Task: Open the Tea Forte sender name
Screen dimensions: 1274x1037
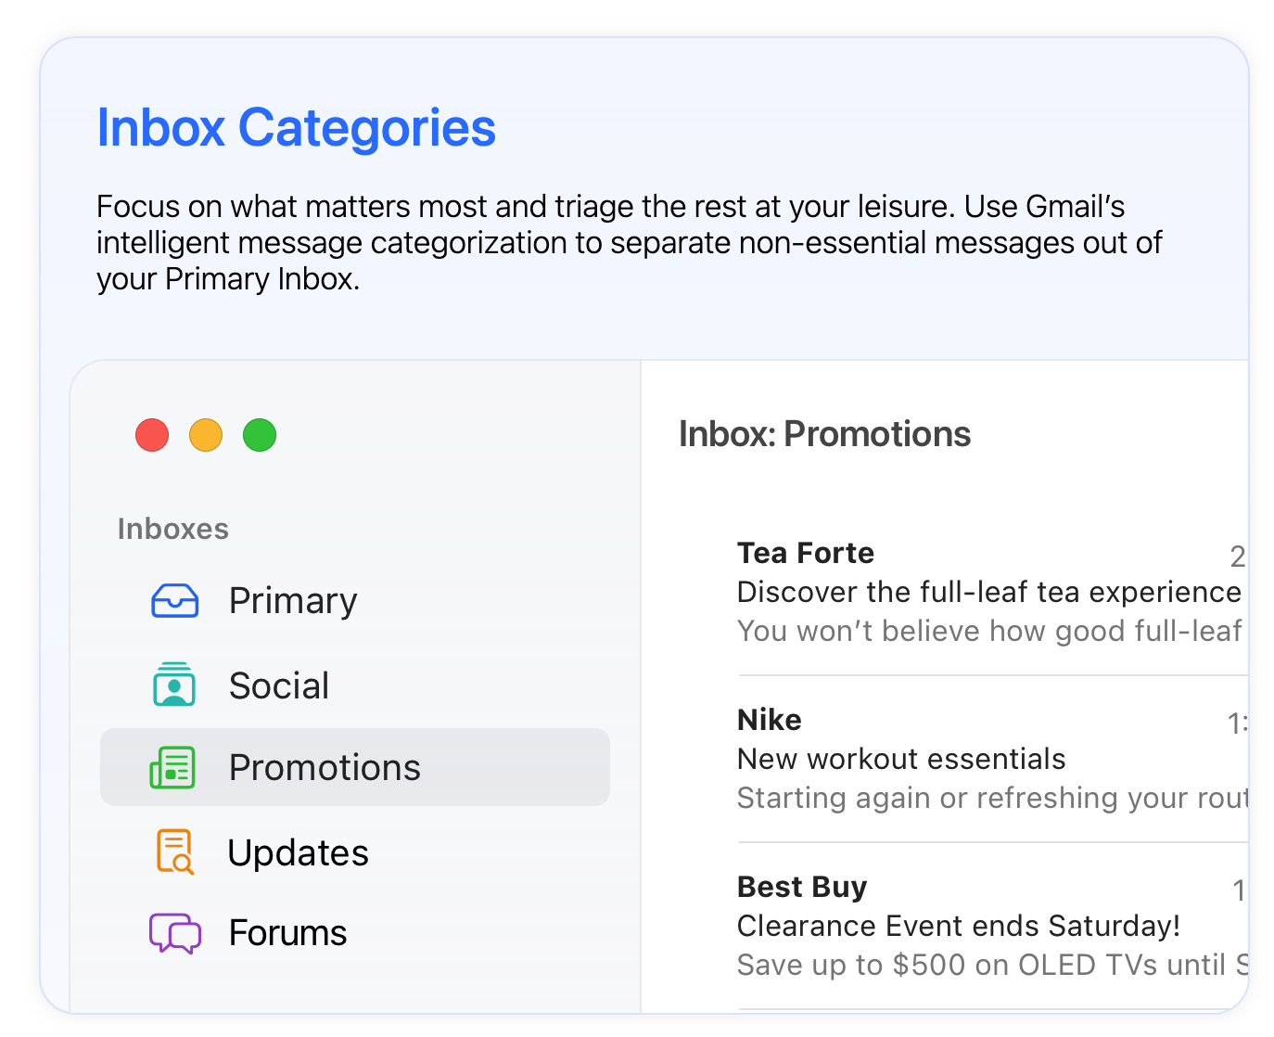Action: tap(805, 553)
